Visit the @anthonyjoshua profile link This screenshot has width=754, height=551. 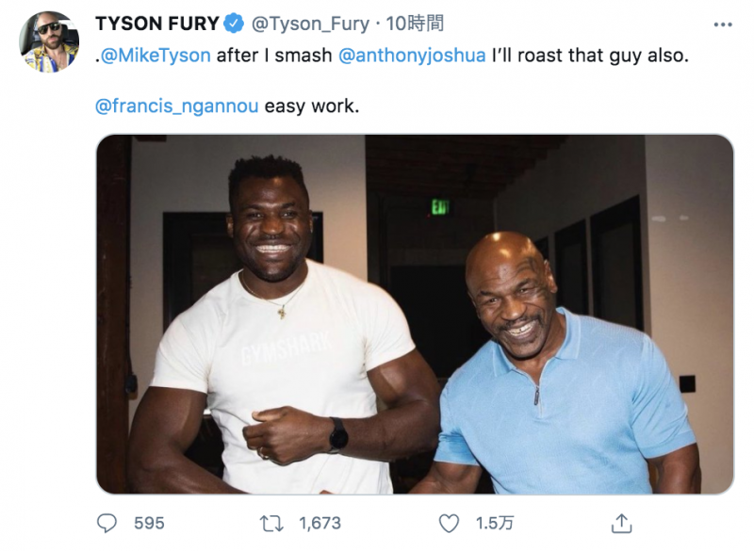pyautogui.click(x=412, y=56)
